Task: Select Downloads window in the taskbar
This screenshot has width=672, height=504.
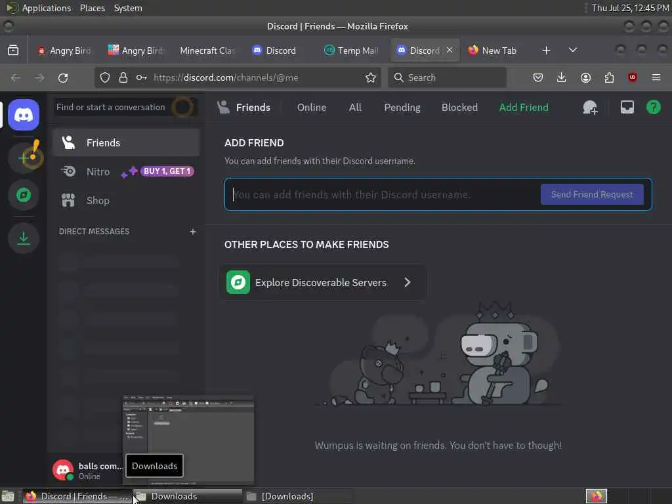Action: tap(188, 496)
